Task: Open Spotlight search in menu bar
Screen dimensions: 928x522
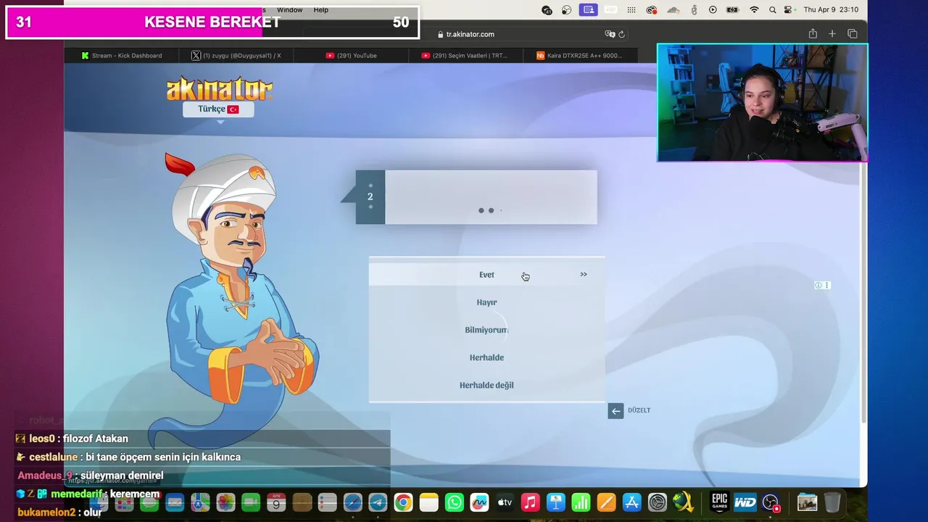Action: point(772,9)
